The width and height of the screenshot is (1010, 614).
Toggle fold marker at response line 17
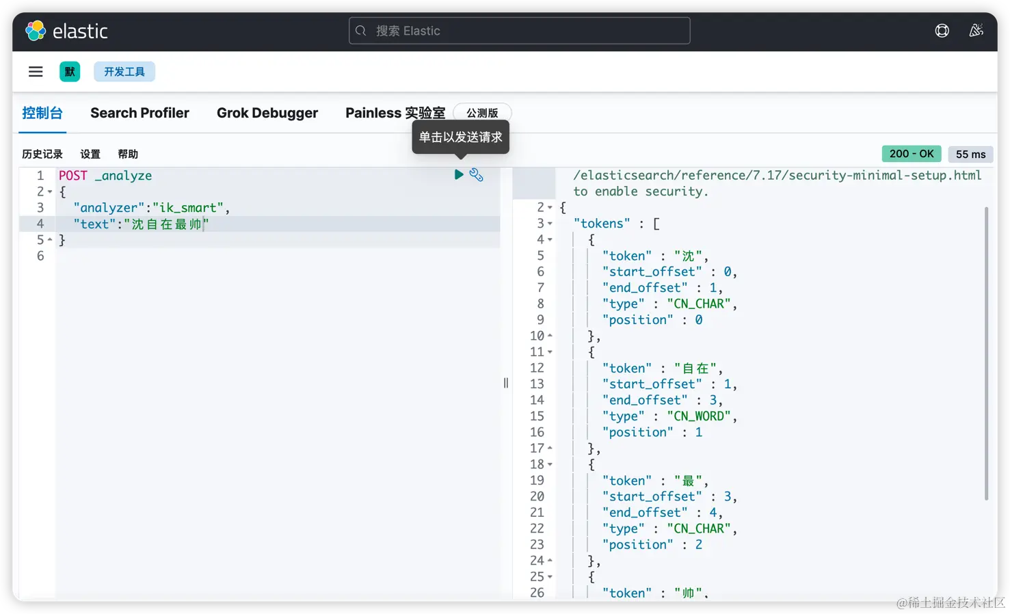click(550, 449)
